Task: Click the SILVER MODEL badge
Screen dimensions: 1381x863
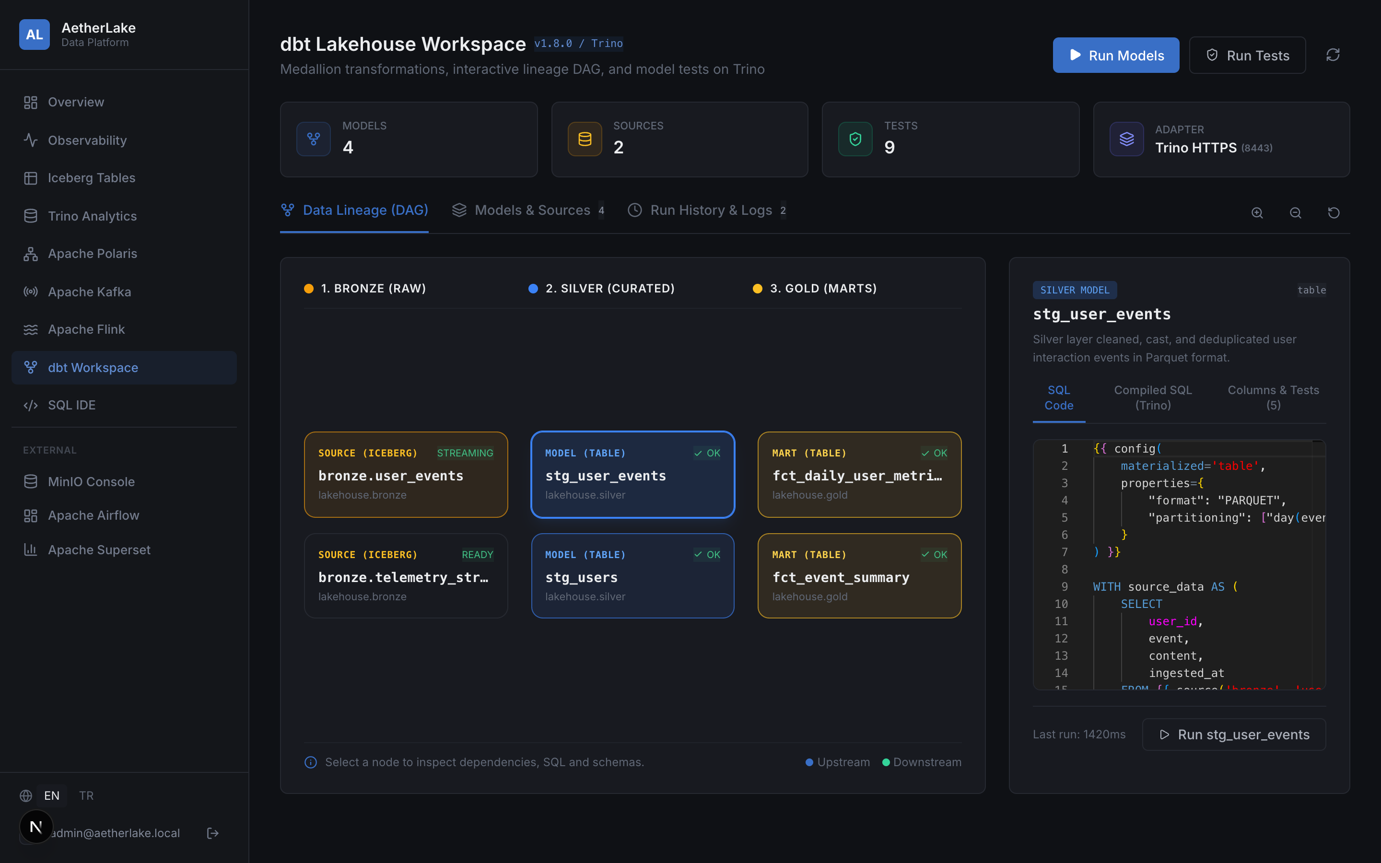Action: [1075, 290]
